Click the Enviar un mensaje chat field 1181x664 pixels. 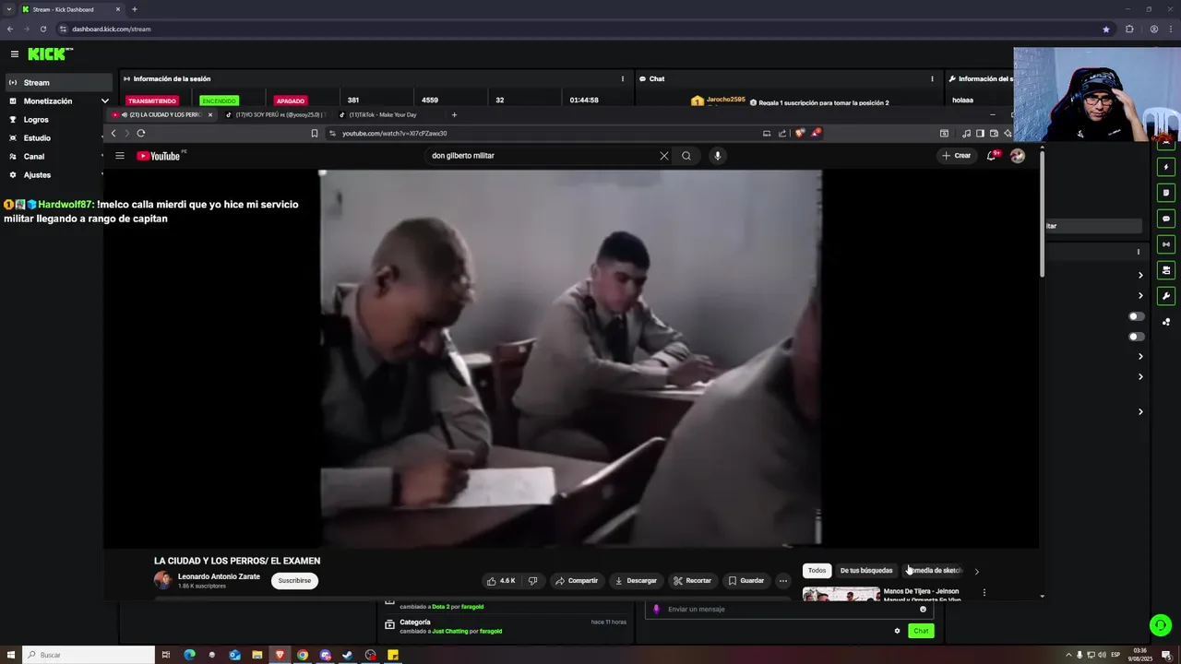click(x=787, y=609)
